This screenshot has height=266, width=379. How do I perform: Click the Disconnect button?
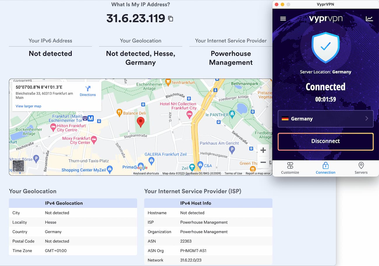coord(325,141)
